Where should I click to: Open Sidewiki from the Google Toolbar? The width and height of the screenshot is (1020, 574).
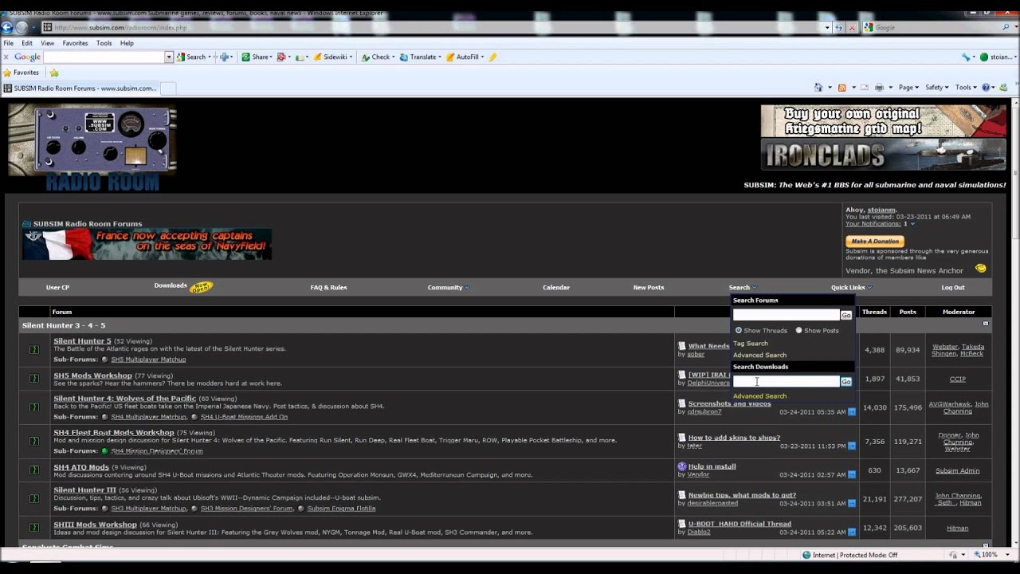[x=333, y=57]
